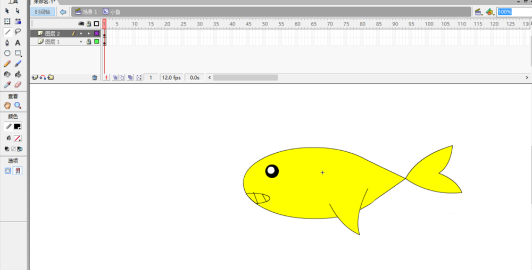This screenshot has width=532, height=270.
Task: Toggle visibility dot of 图层 2
Action: point(81,33)
